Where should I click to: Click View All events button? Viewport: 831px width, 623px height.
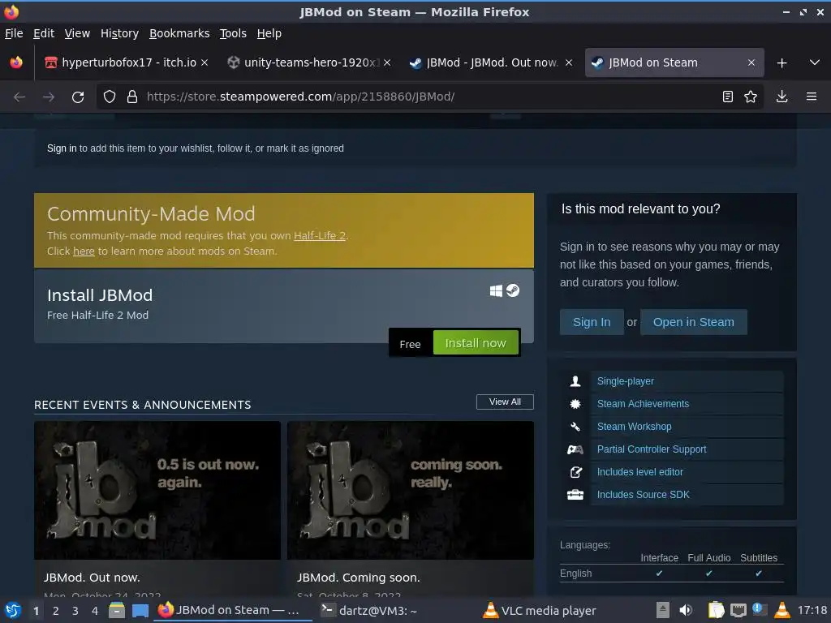[505, 402]
